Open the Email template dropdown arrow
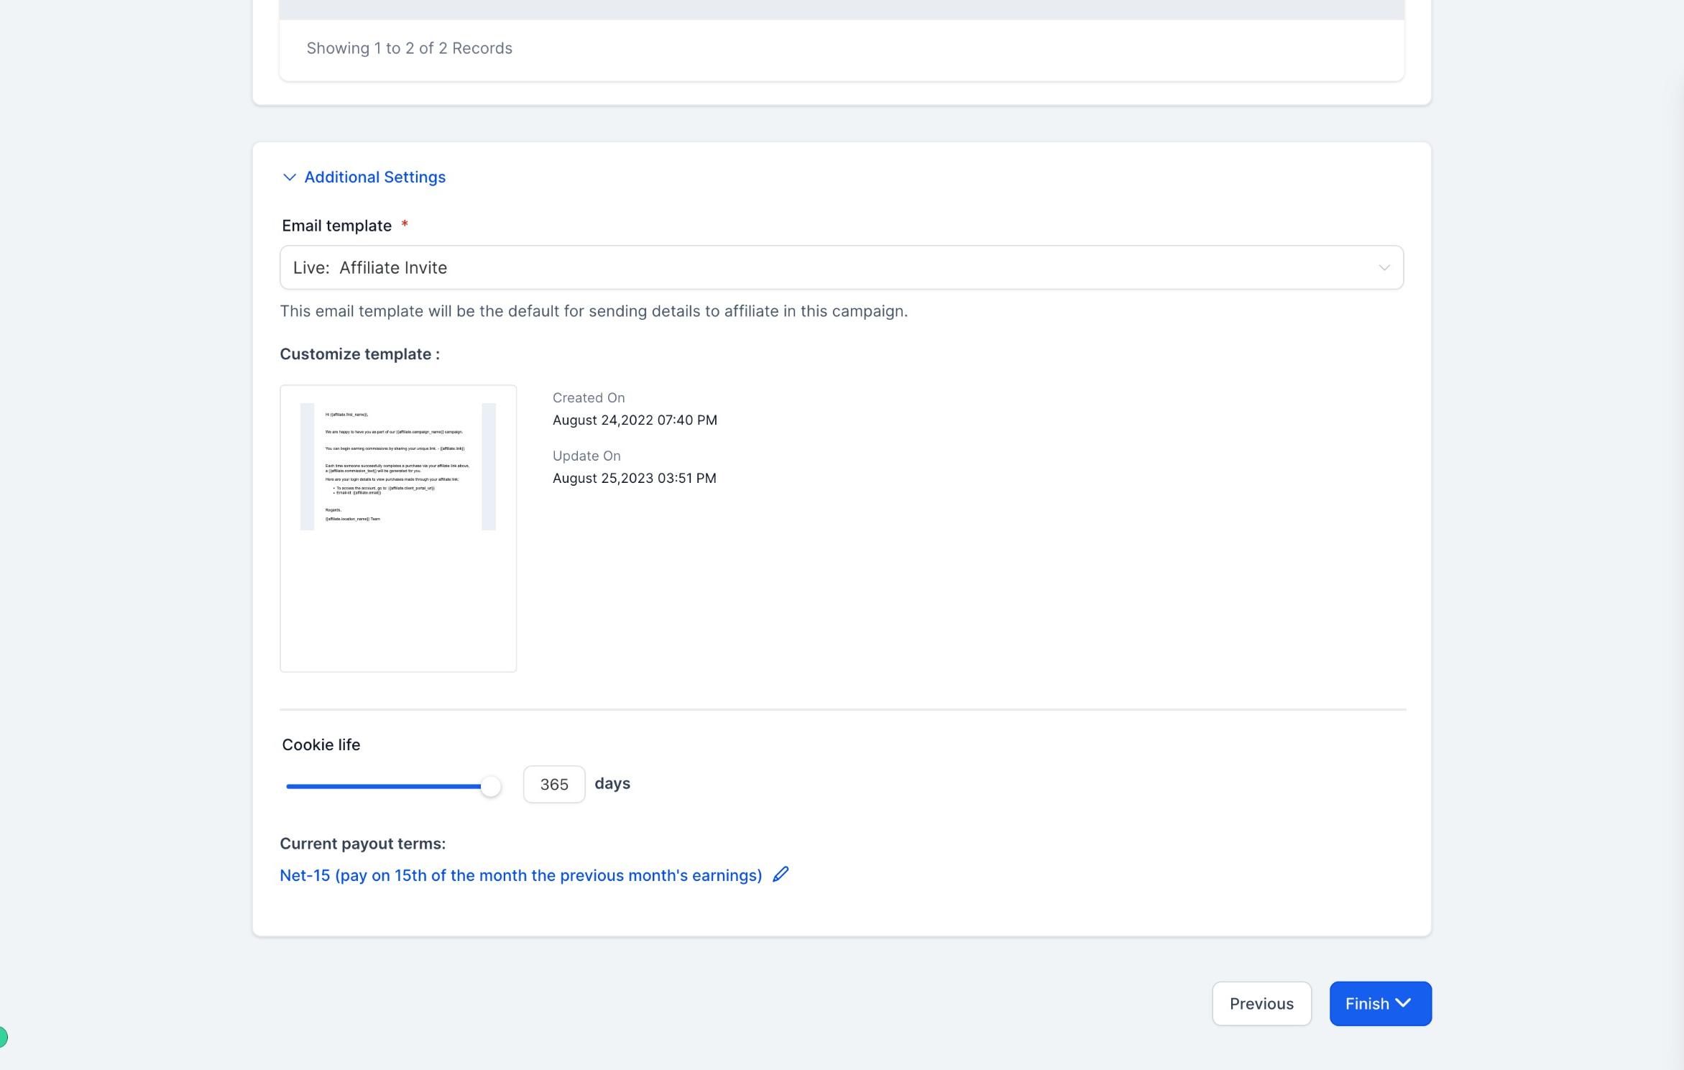This screenshot has width=1684, height=1070. [x=1384, y=268]
